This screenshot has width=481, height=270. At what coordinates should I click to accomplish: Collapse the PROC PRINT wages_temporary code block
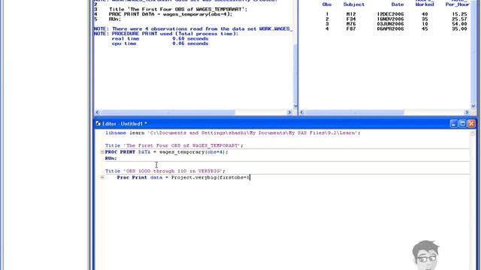102,151
